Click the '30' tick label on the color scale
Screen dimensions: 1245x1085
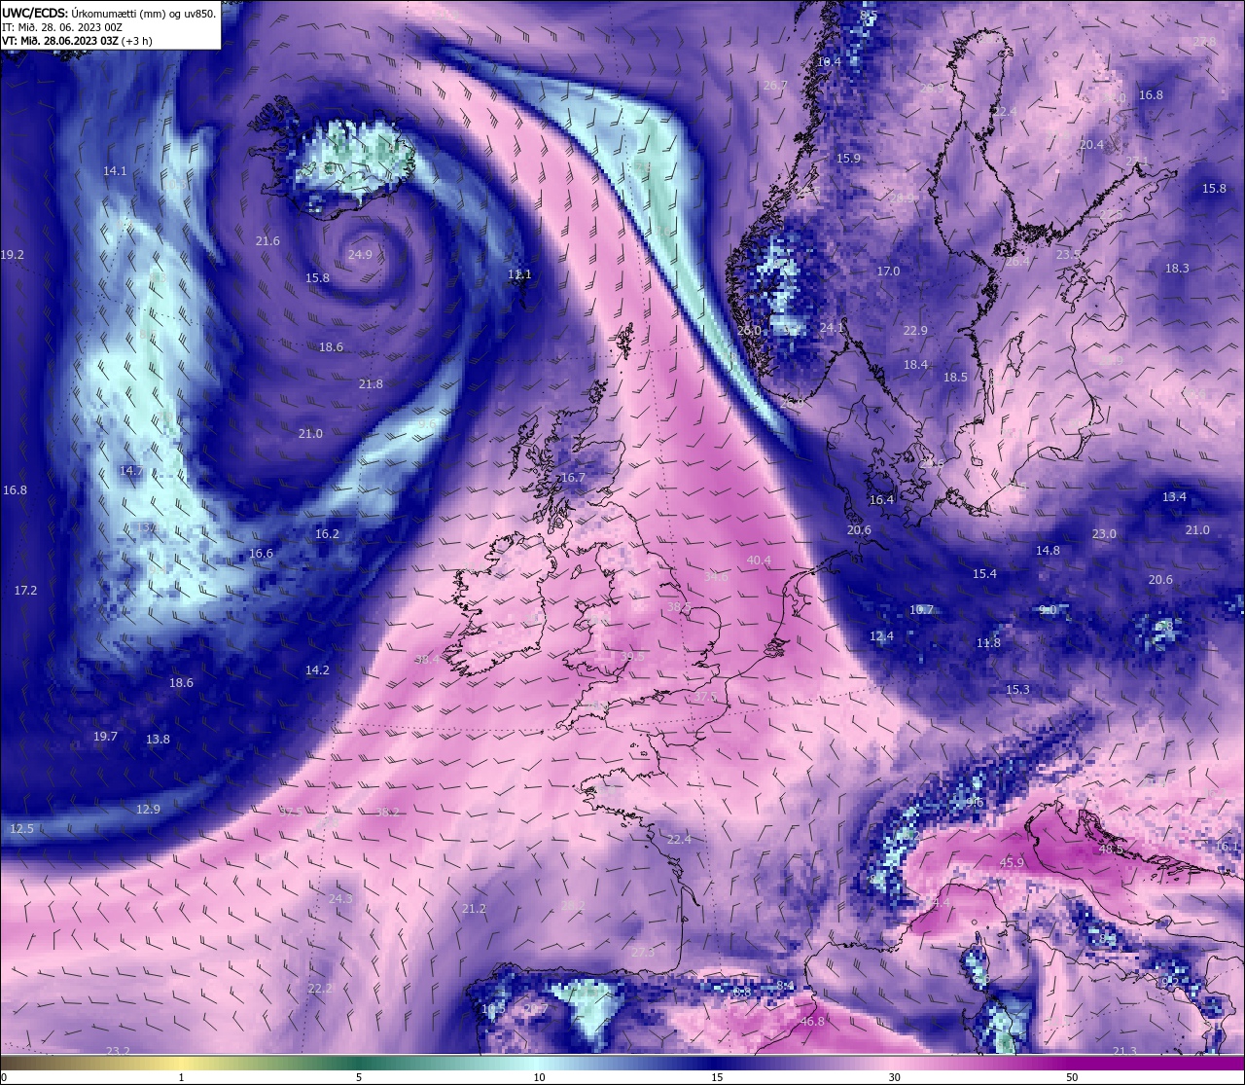click(x=894, y=1077)
